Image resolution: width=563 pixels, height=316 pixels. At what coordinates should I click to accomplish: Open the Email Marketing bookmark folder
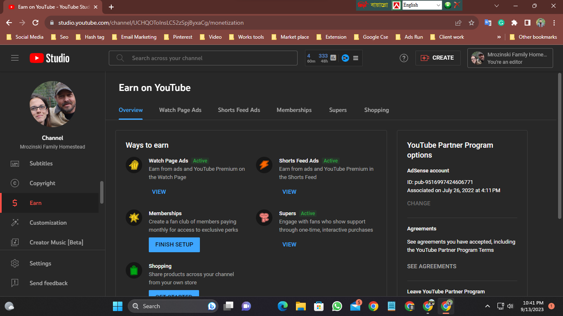coord(134,37)
